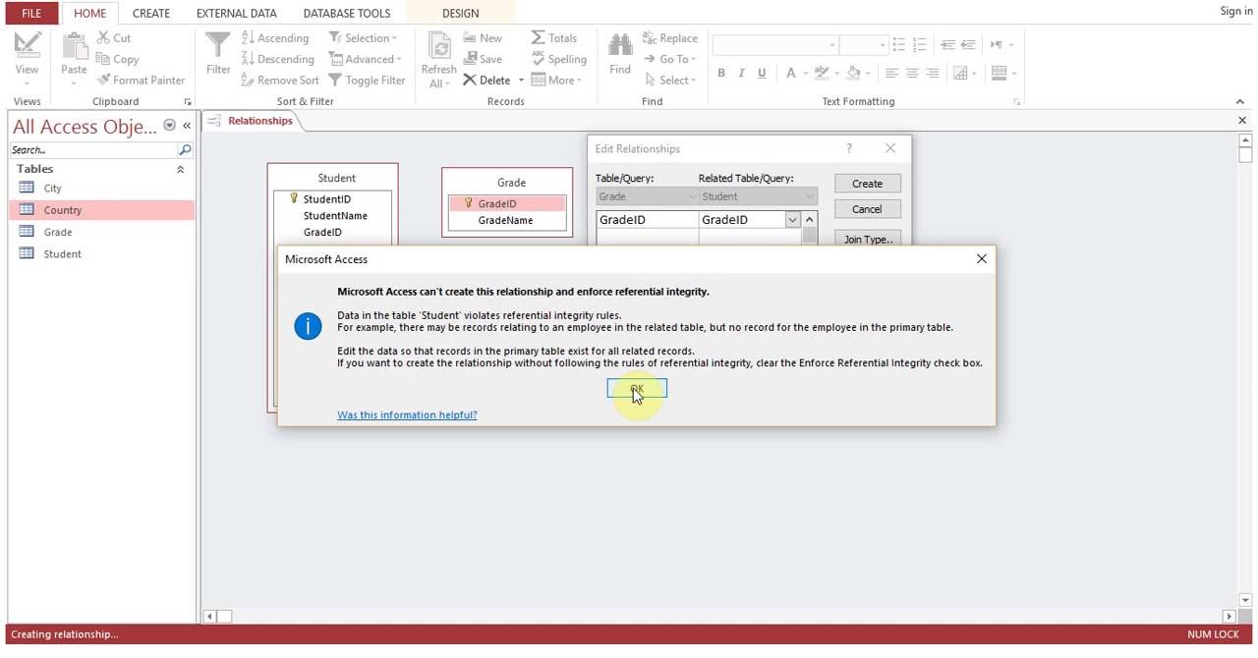Switch to the HOME ribbon tab
This screenshot has height=658, width=1258.
coord(89,13)
